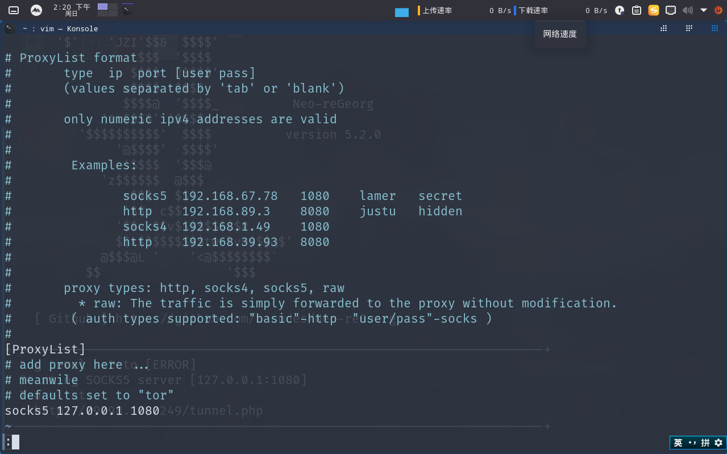Click the "# add proxy here ..." line
The image size is (727, 454).
77,365
